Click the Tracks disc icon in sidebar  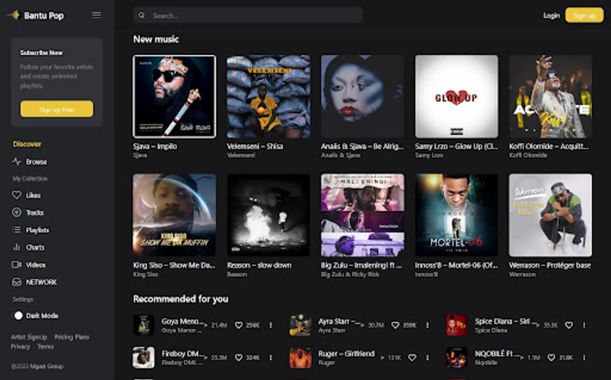point(16,212)
